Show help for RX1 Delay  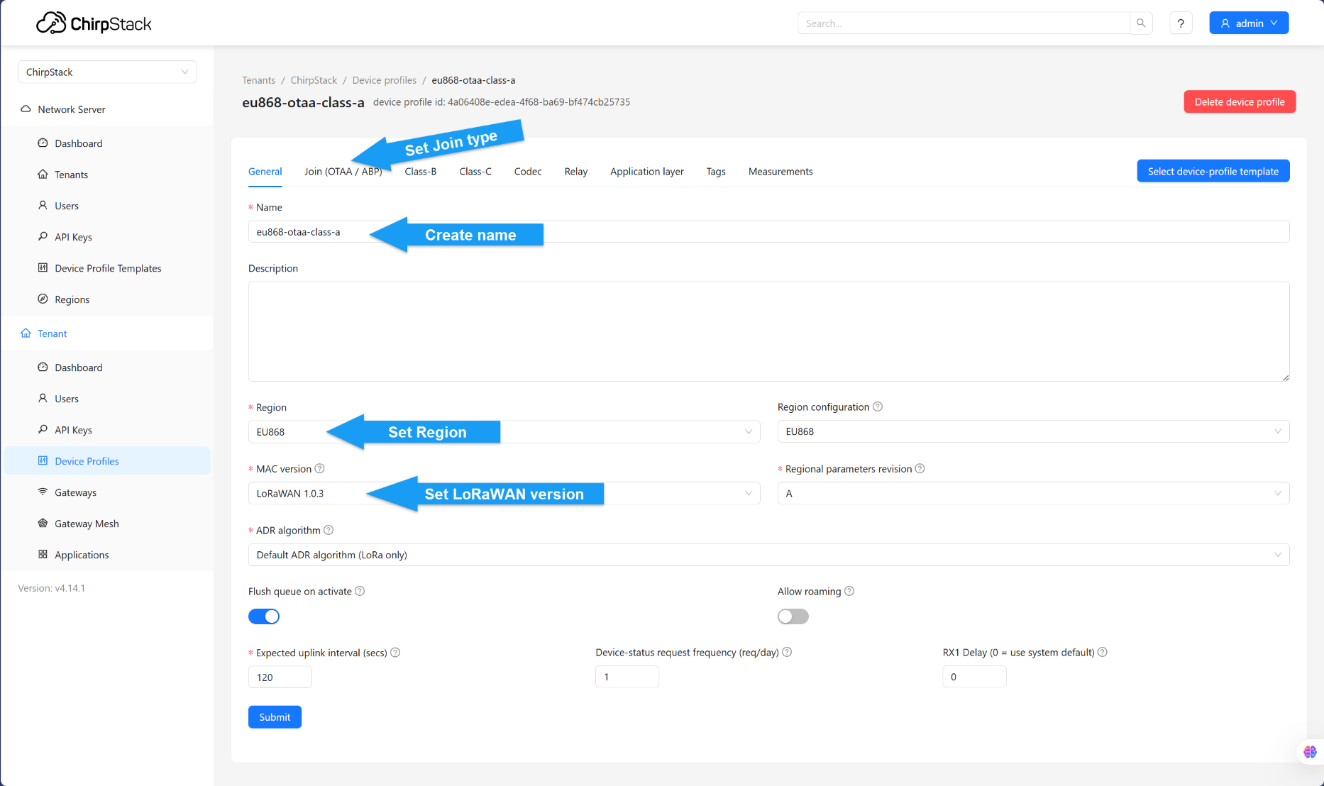[1103, 652]
